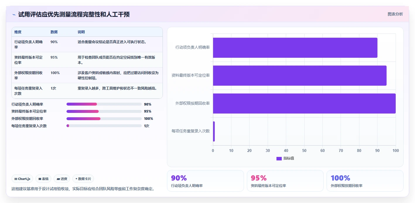Click the title 试用评估应优先测量流程完整性和人工干预
Screen dimensions: 415x203
pos(74,14)
